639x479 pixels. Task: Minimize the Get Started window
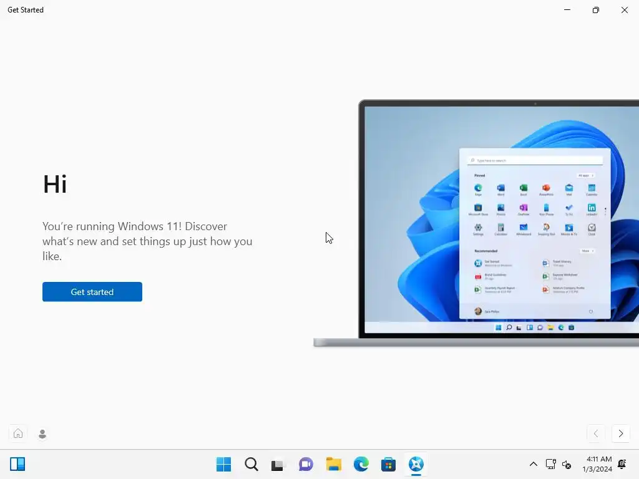click(x=567, y=10)
